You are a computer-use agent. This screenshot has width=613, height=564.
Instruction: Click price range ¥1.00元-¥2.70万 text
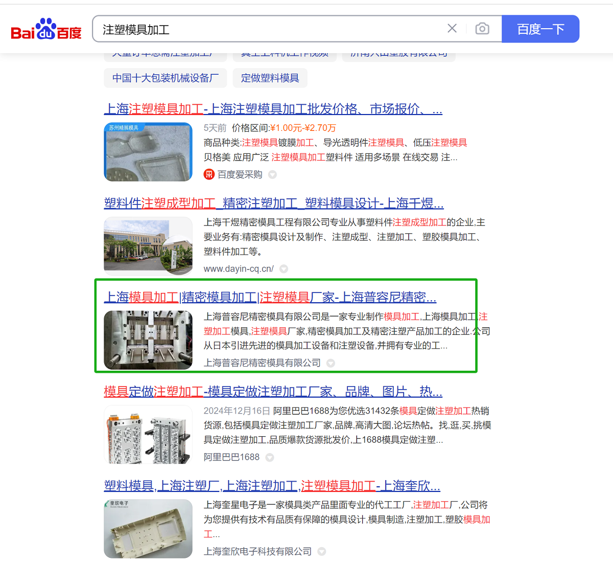[303, 128]
